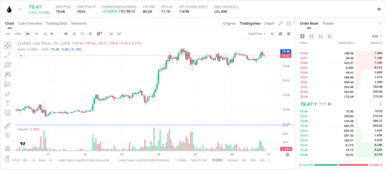Viewport: 386px width, 170px height.
Task: Open the emoji sticker tool
Action: tap(8, 113)
